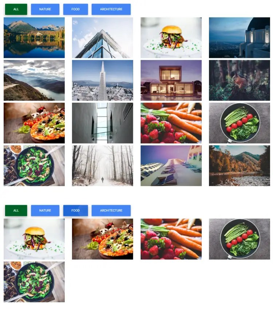Open modern lit house photo
The width and height of the screenshot is (273, 310).
tap(171, 81)
